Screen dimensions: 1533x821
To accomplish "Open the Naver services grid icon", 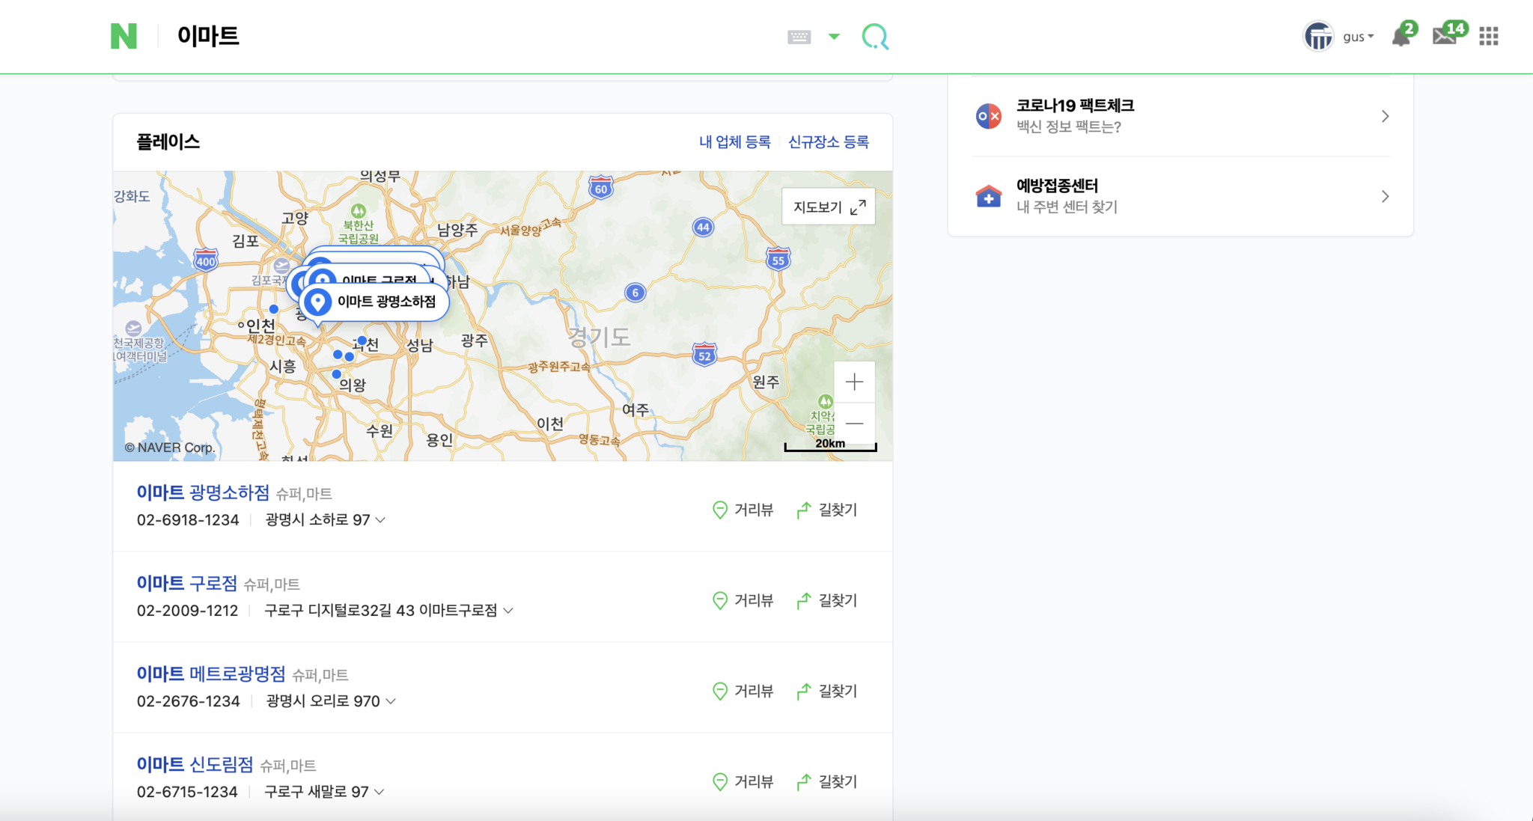I will (1488, 37).
